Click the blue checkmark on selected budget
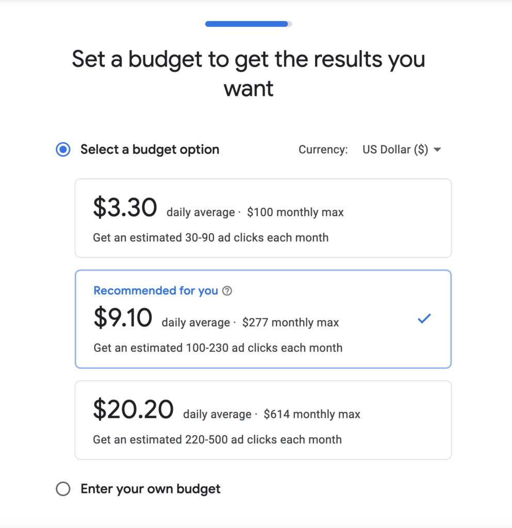 [x=424, y=318]
